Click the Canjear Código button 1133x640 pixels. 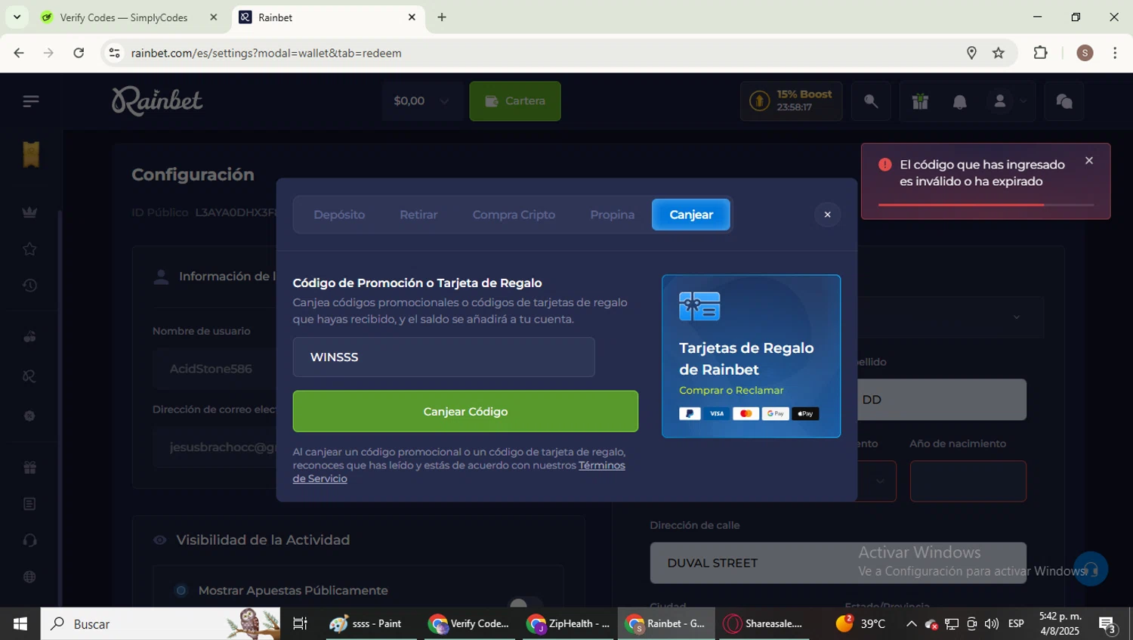tap(465, 412)
